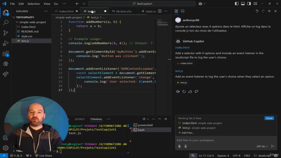Toggle the secondary side bar layout

tap(249, 4)
